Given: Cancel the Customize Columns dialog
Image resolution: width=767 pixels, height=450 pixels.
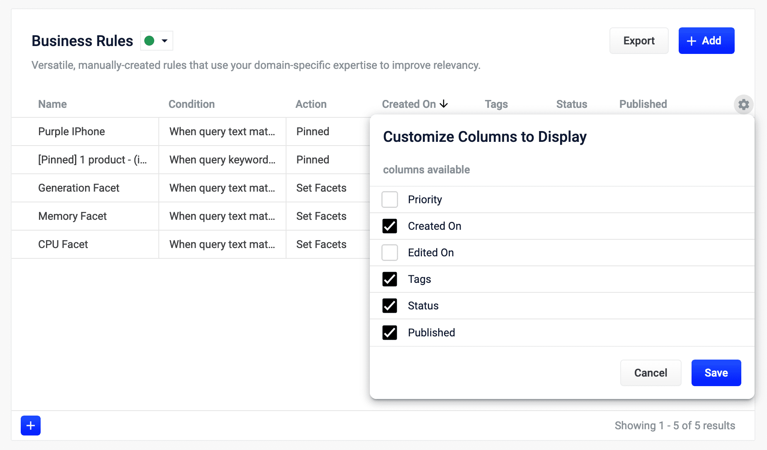Looking at the screenshot, I should [x=650, y=373].
